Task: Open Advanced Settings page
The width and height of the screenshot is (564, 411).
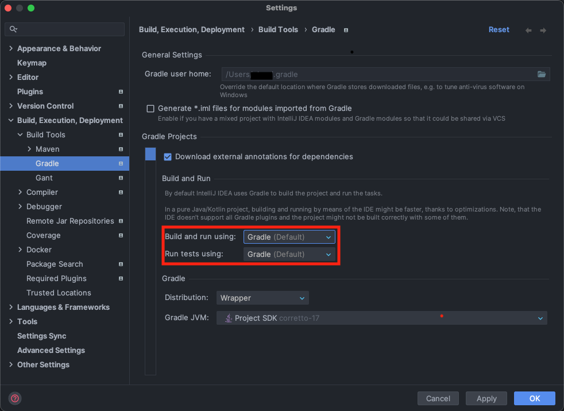Action: point(51,351)
